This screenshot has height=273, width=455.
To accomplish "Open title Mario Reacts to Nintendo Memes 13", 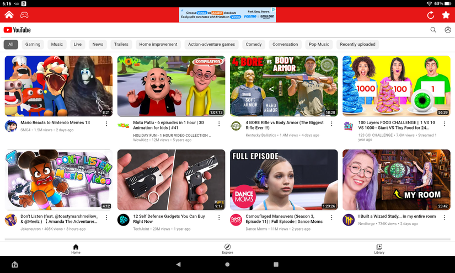I will [x=55, y=122].
